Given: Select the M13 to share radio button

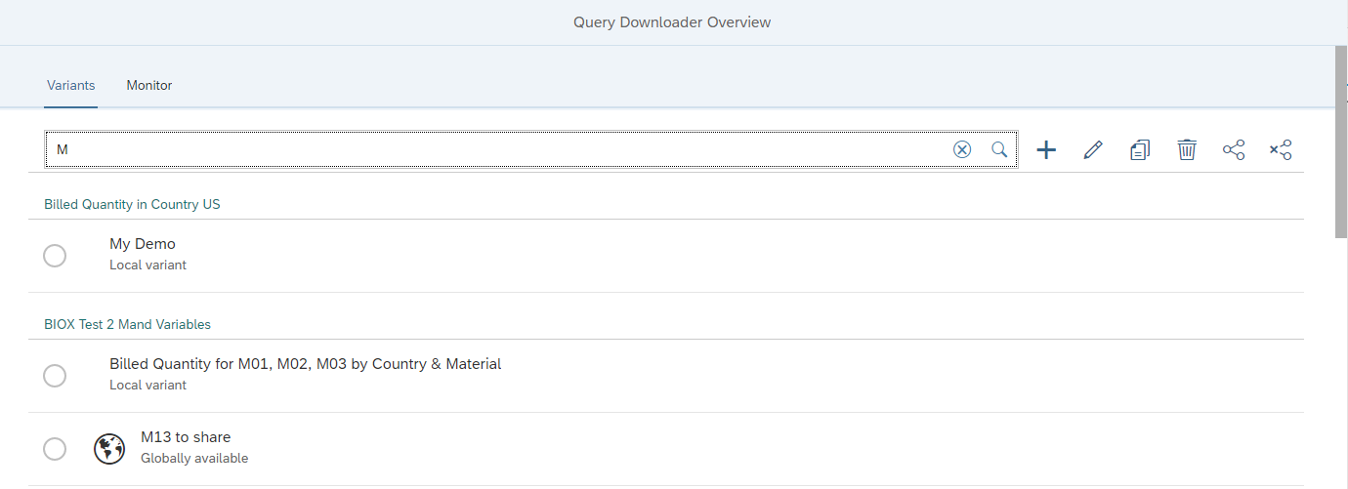Looking at the screenshot, I should click(x=55, y=448).
